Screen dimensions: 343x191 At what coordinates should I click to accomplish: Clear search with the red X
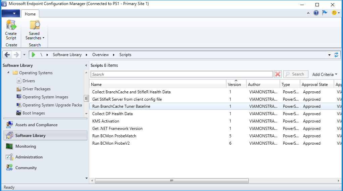(x=278, y=75)
